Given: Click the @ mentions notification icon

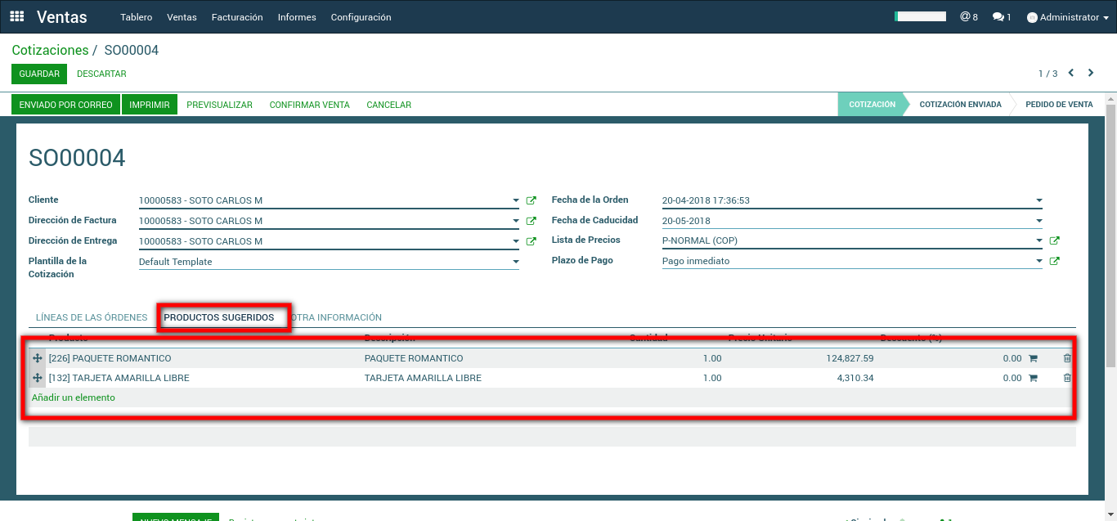Looking at the screenshot, I should [968, 17].
